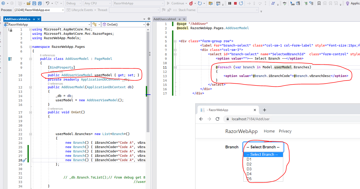Click the Select Branch combo box

263,147
